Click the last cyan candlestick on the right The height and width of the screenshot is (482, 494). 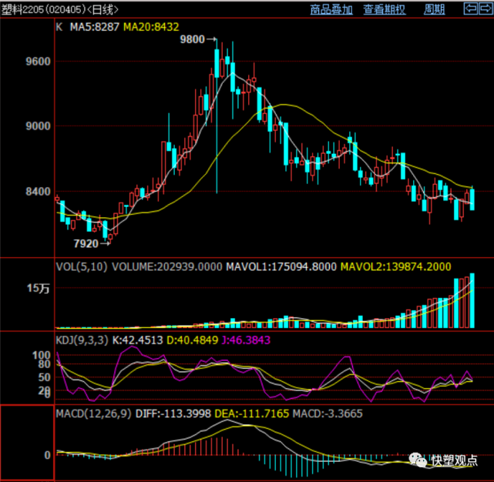click(472, 199)
